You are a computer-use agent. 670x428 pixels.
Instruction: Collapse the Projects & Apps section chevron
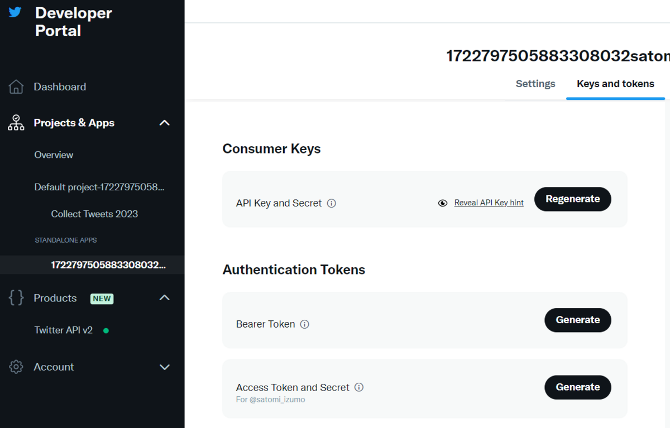(164, 123)
